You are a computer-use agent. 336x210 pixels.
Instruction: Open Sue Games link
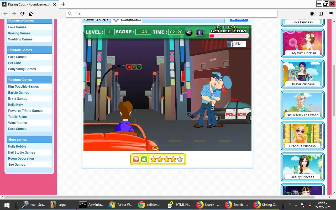[x=17, y=165]
